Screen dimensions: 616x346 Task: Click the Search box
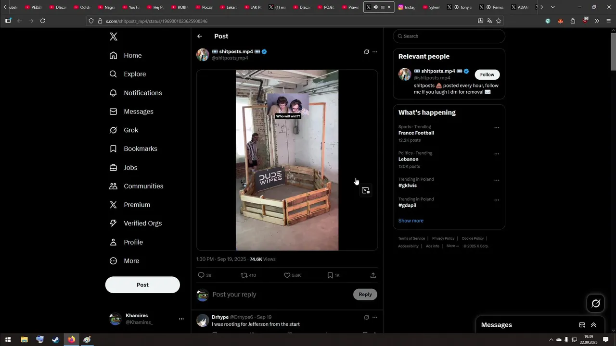click(x=449, y=36)
